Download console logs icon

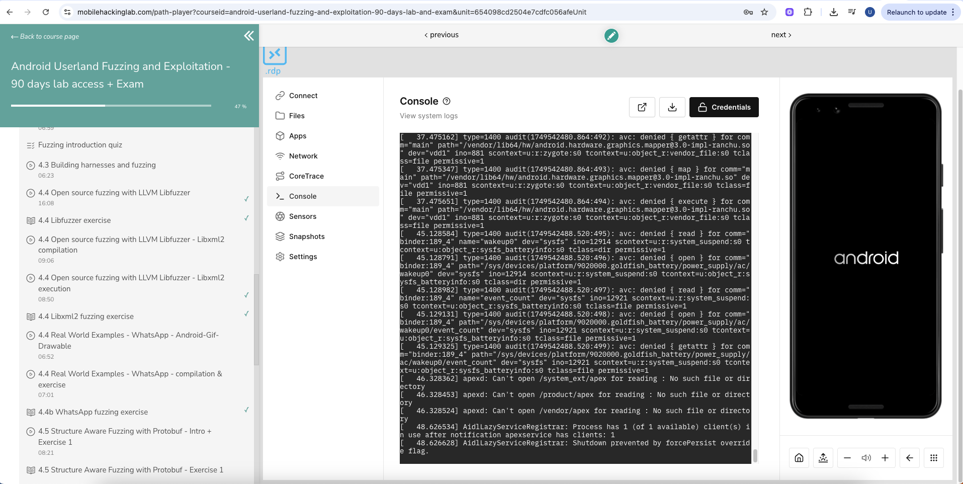[x=672, y=107]
